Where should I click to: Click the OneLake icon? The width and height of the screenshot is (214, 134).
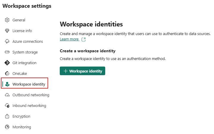7,73
